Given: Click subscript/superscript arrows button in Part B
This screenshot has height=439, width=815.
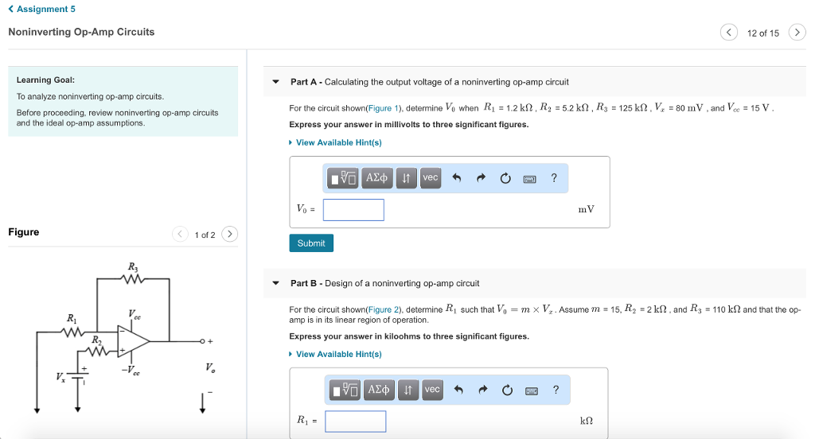Looking at the screenshot, I should click(408, 390).
